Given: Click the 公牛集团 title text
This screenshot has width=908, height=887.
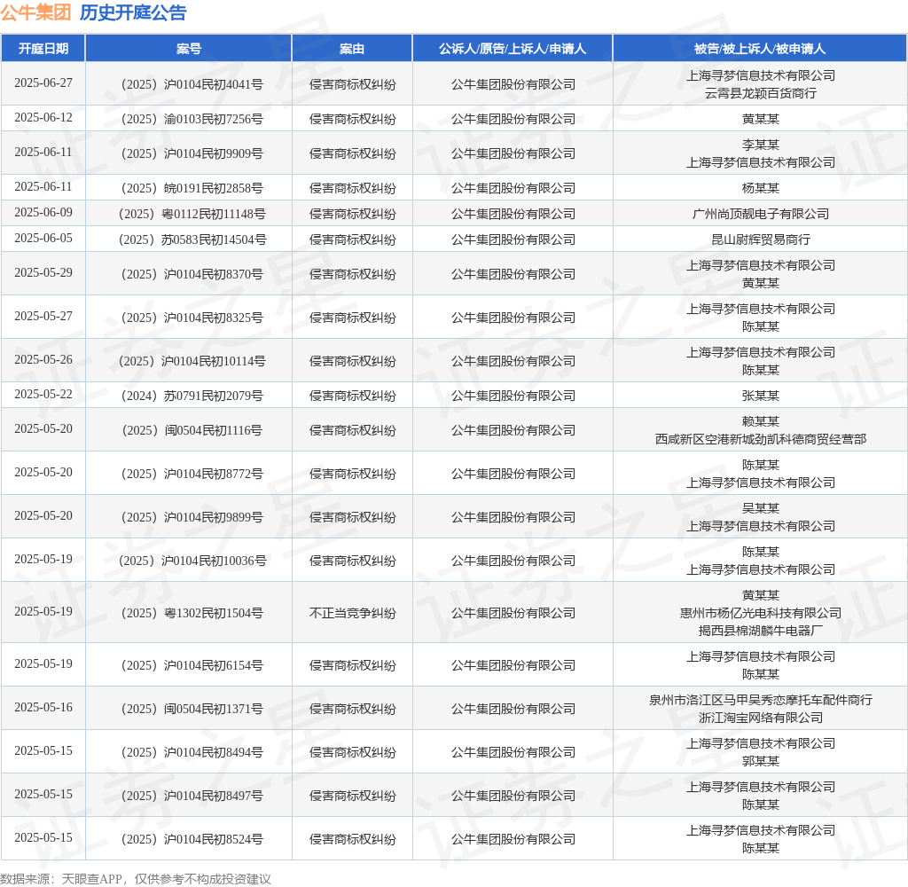Looking at the screenshot, I should 35,12.
